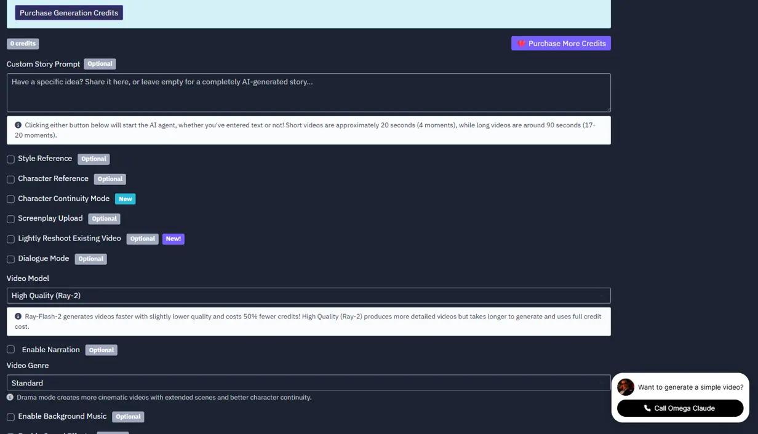Screen dimensions: 758x434
Task: Click the Optional badge beside Screenplay Upload
Action: coord(104,219)
